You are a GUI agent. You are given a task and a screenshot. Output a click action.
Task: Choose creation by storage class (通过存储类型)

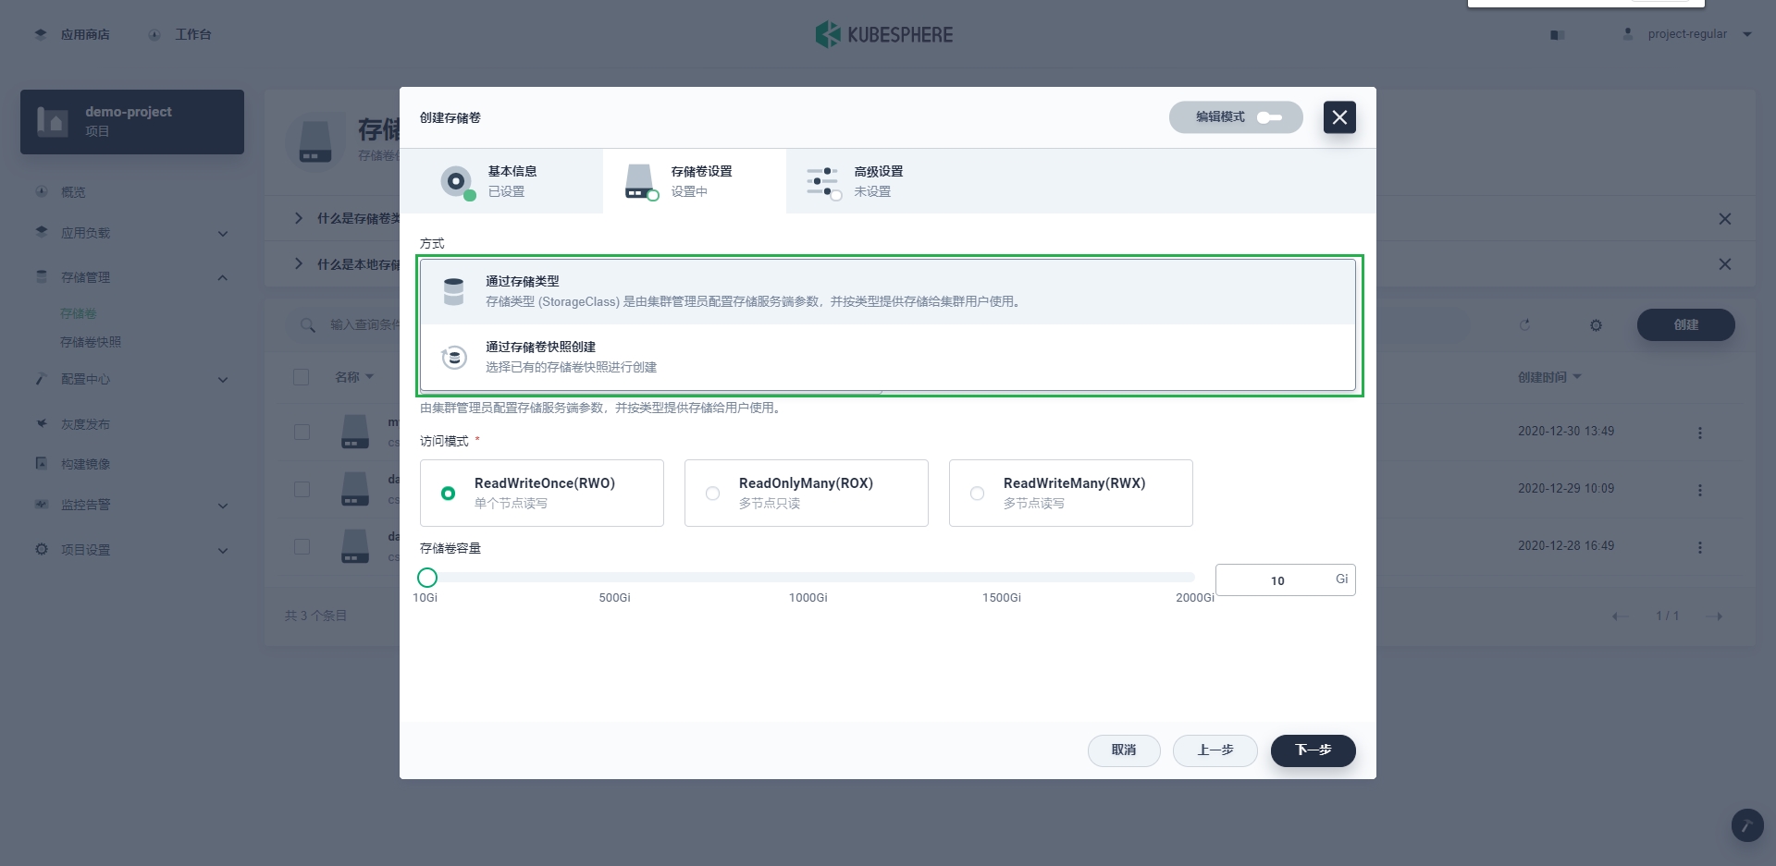(x=888, y=291)
